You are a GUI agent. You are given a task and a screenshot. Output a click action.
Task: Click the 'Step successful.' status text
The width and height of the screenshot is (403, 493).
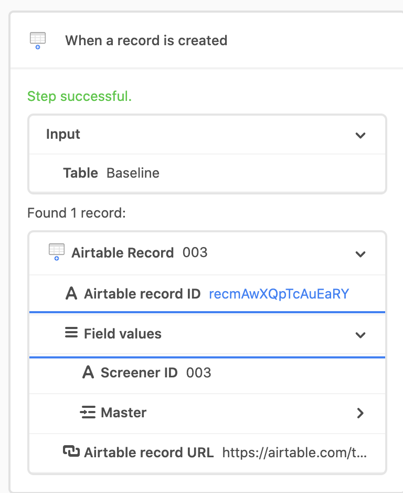point(79,96)
